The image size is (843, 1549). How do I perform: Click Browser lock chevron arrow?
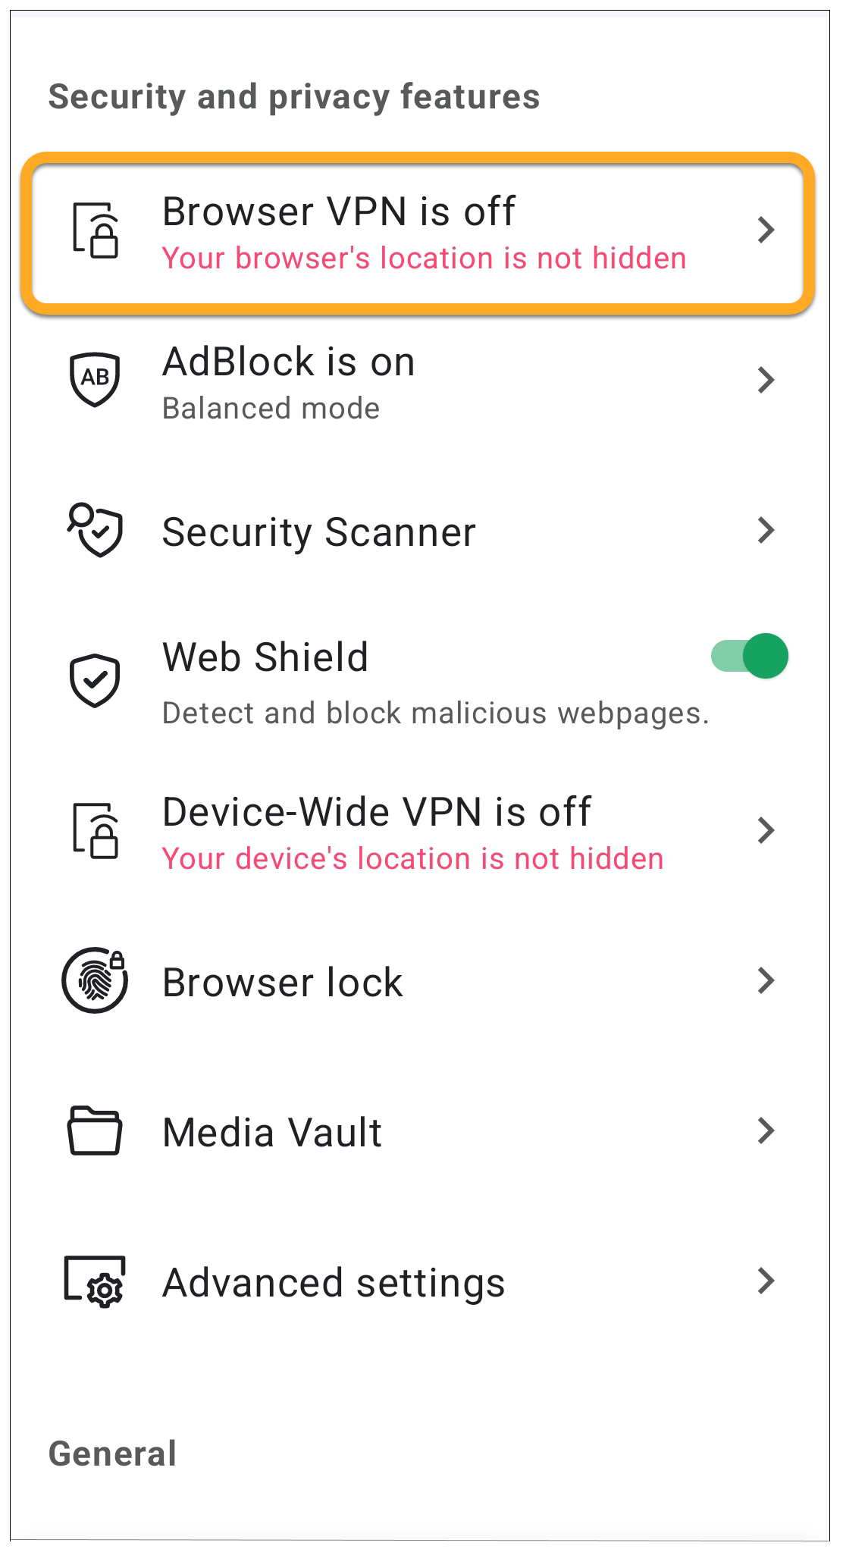tap(766, 980)
